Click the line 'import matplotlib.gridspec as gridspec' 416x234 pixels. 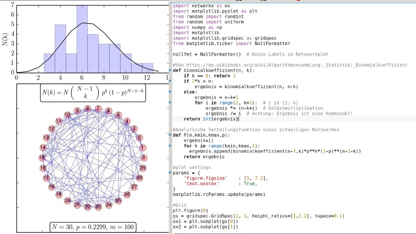pos(224,38)
